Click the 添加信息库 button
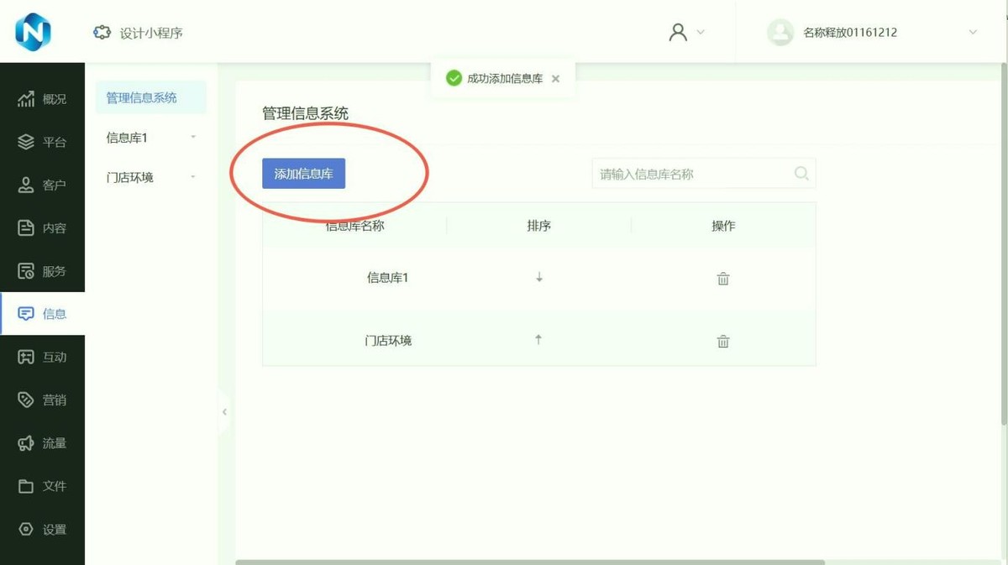 303,173
